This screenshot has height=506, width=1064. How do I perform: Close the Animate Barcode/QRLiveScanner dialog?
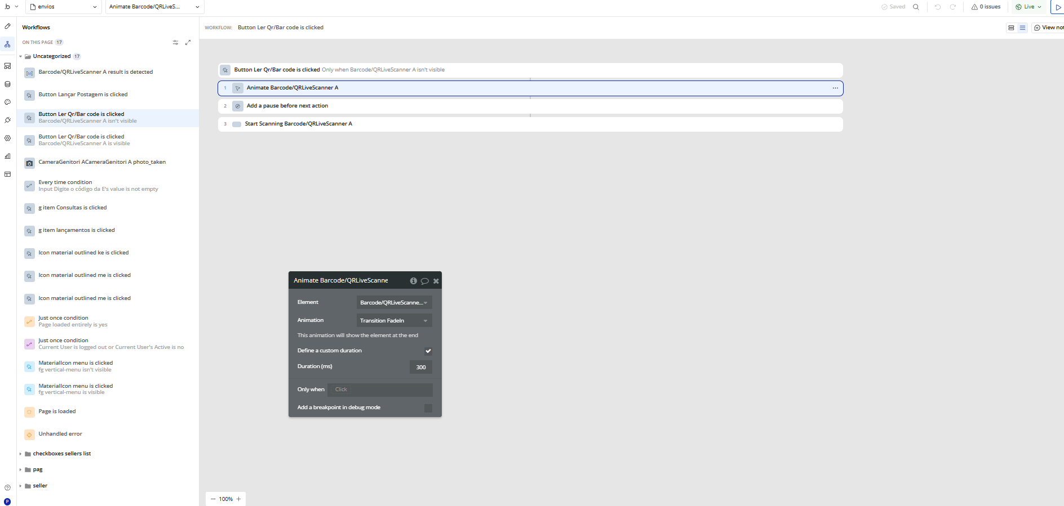click(x=436, y=281)
